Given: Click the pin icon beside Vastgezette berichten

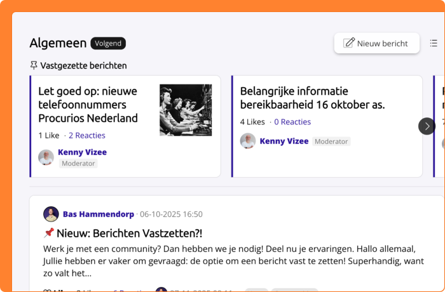Looking at the screenshot, I should (x=34, y=65).
